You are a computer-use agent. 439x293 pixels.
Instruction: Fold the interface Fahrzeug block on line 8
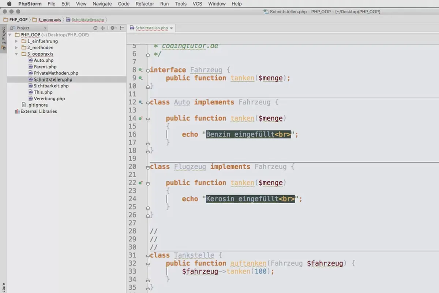click(148, 70)
